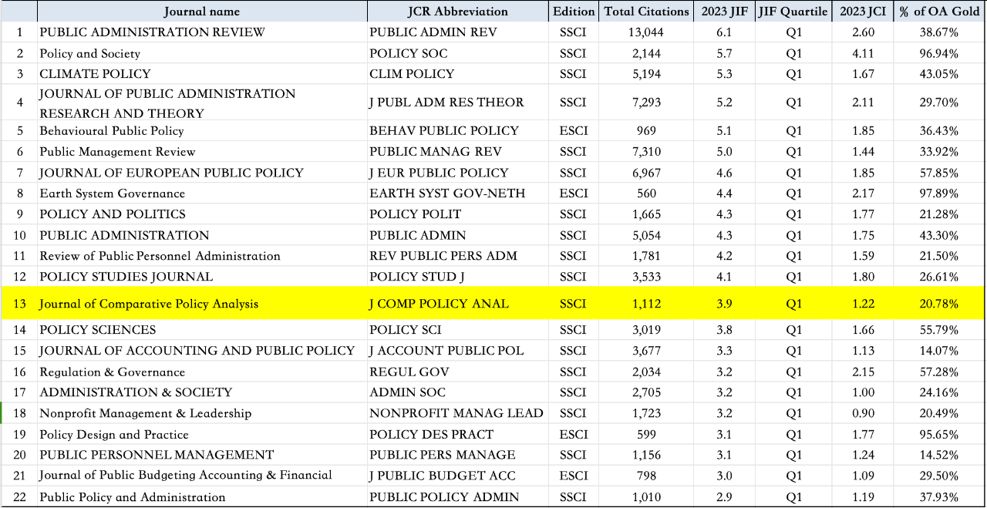The image size is (987, 508).
Task: Click the Journal name column header
Action: pyautogui.click(x=201, y=12)
